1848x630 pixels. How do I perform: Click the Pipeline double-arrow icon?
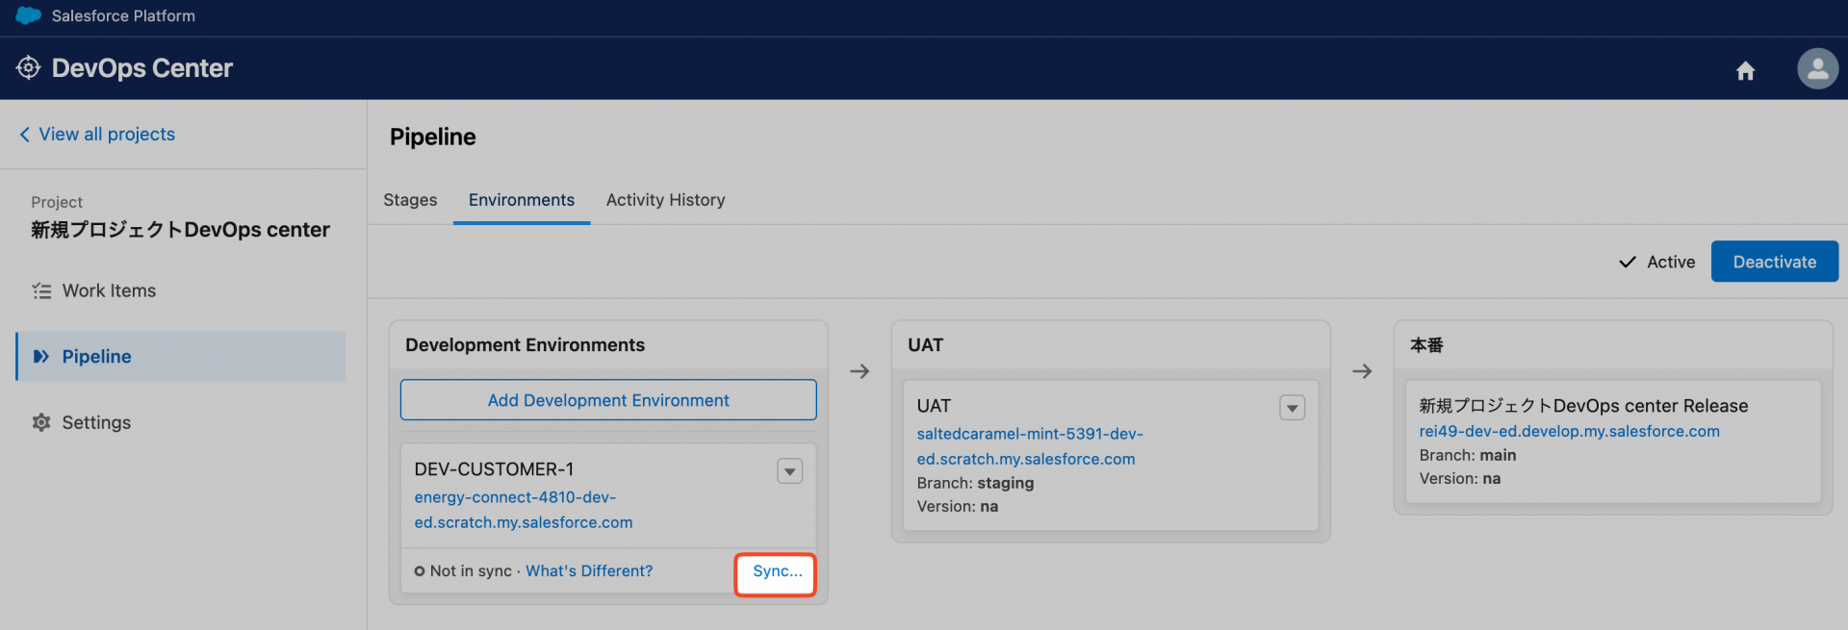(41, 357)
